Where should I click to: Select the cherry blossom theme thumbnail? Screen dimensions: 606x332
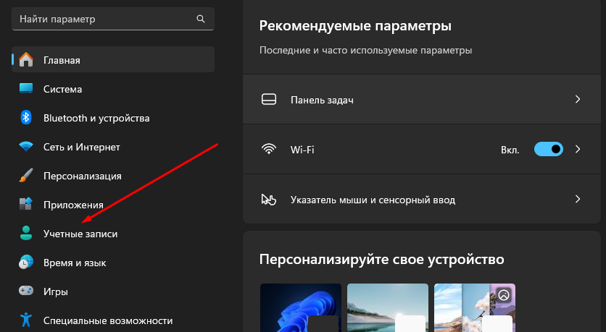coord(475,307)
